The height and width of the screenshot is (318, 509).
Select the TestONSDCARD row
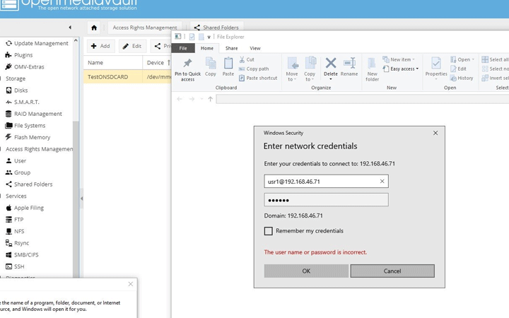(127, 77)
